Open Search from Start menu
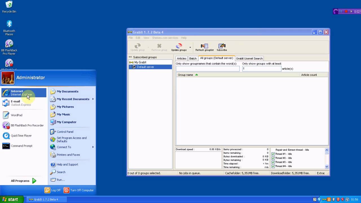The width and height of the screenshot is (361, 203). 58,172
